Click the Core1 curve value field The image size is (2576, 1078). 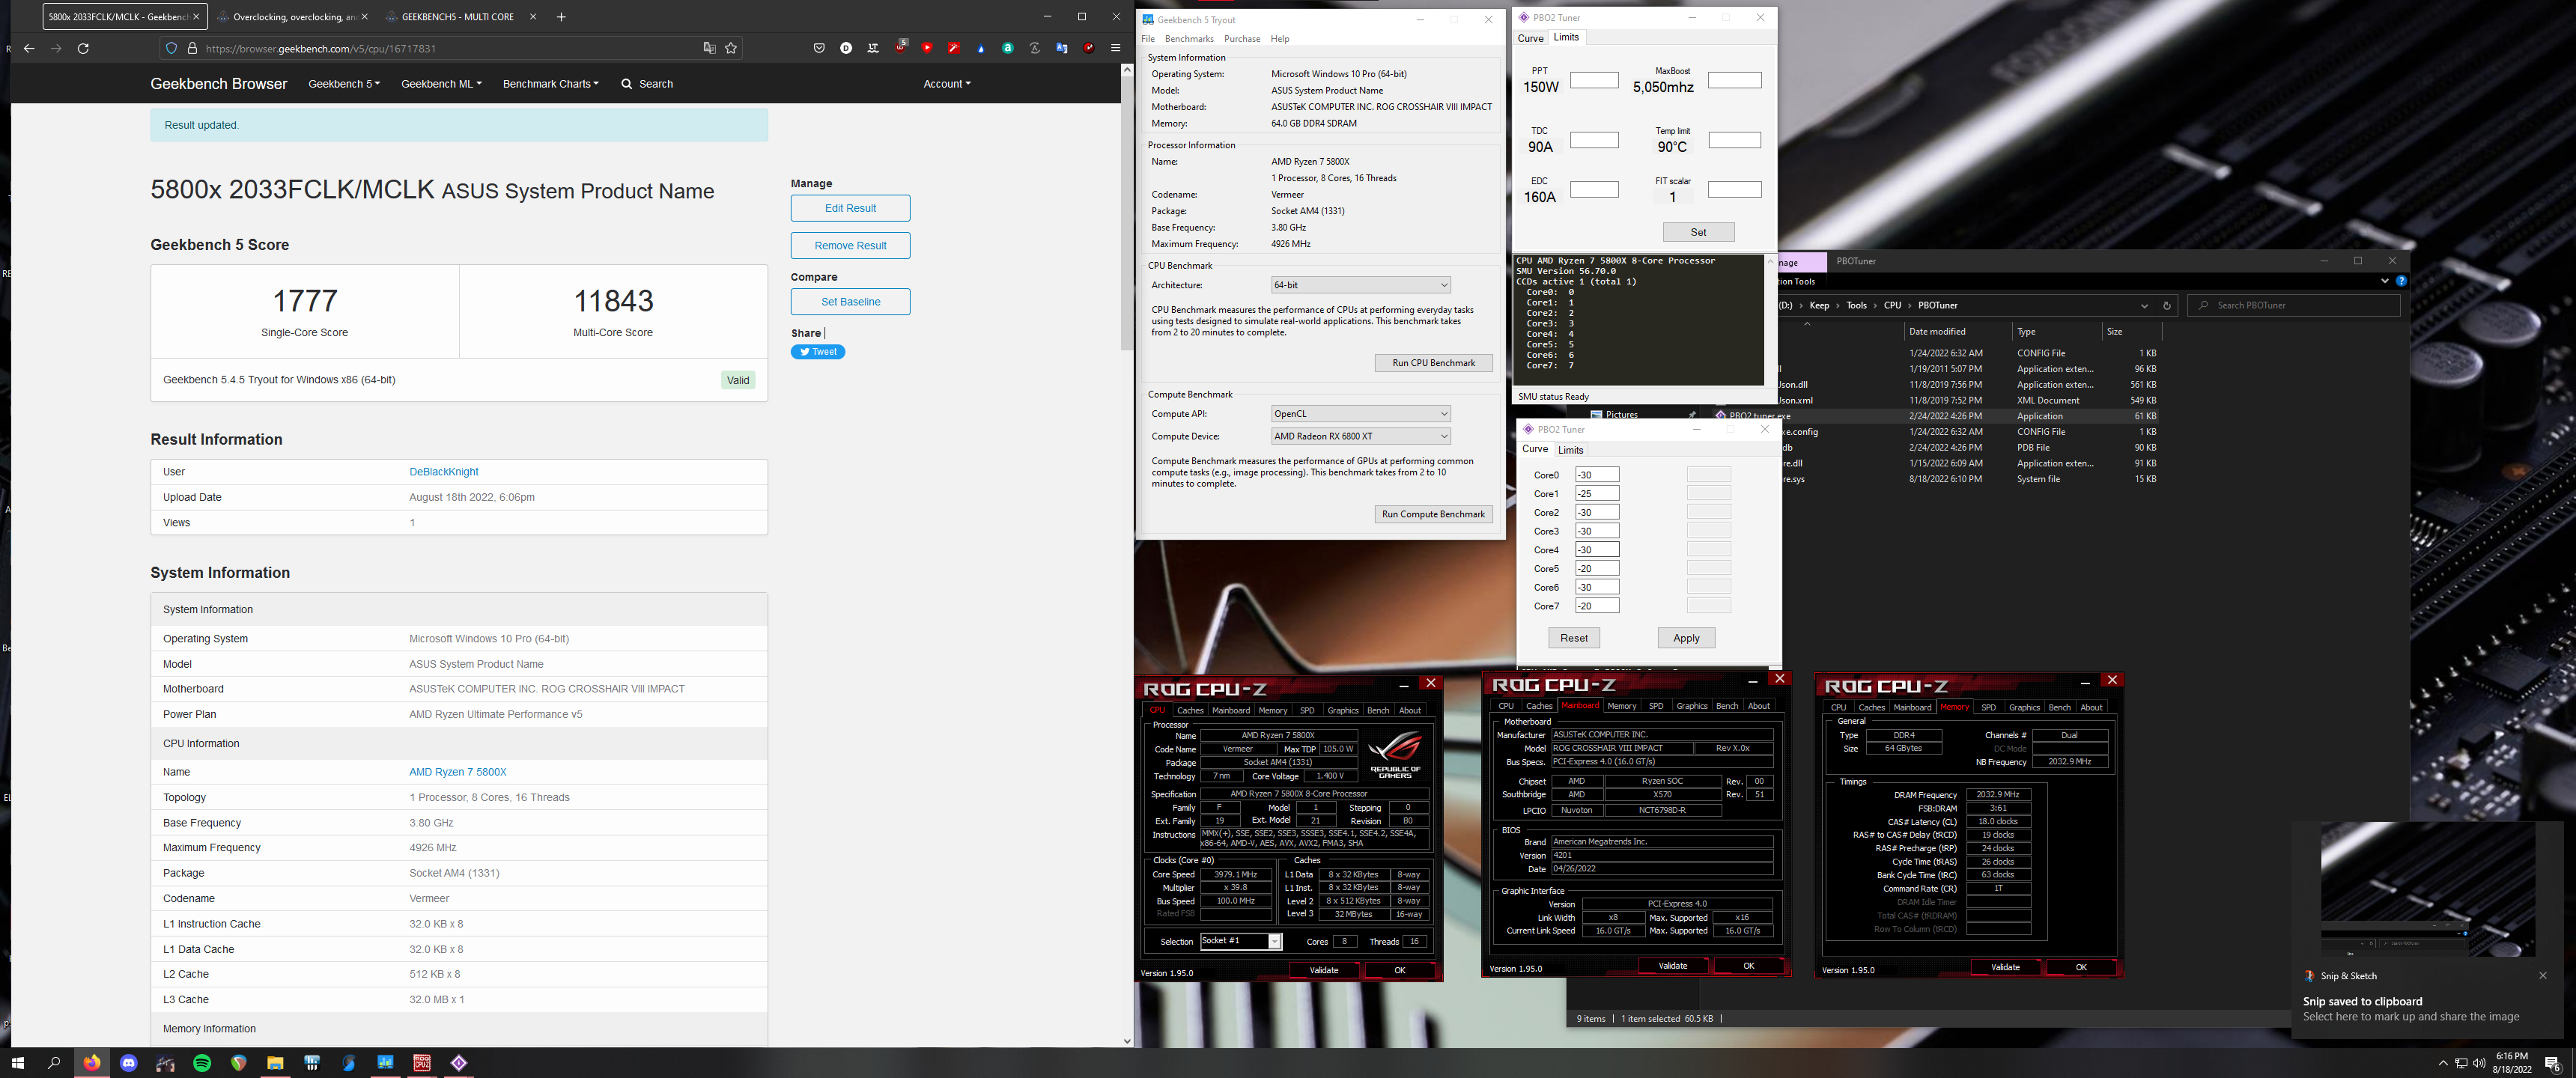click(x=1597, y=494)
